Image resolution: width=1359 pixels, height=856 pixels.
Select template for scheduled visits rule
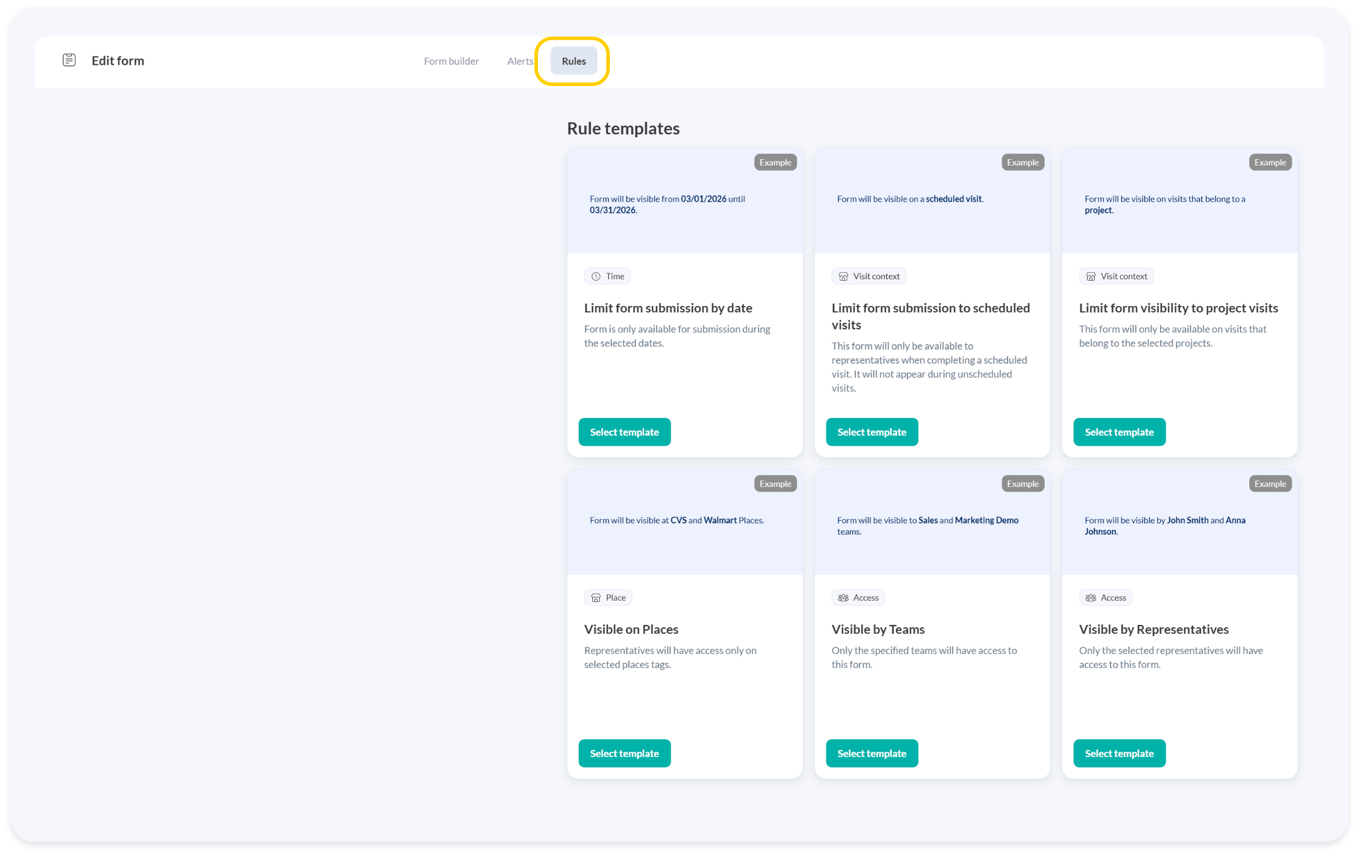tap(871, 432)
